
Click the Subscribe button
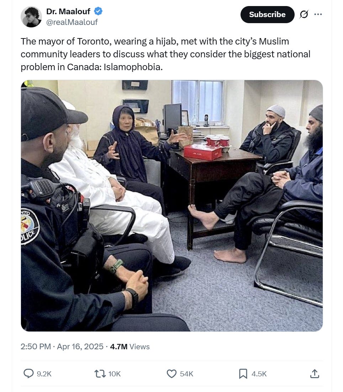coord(267,15)
